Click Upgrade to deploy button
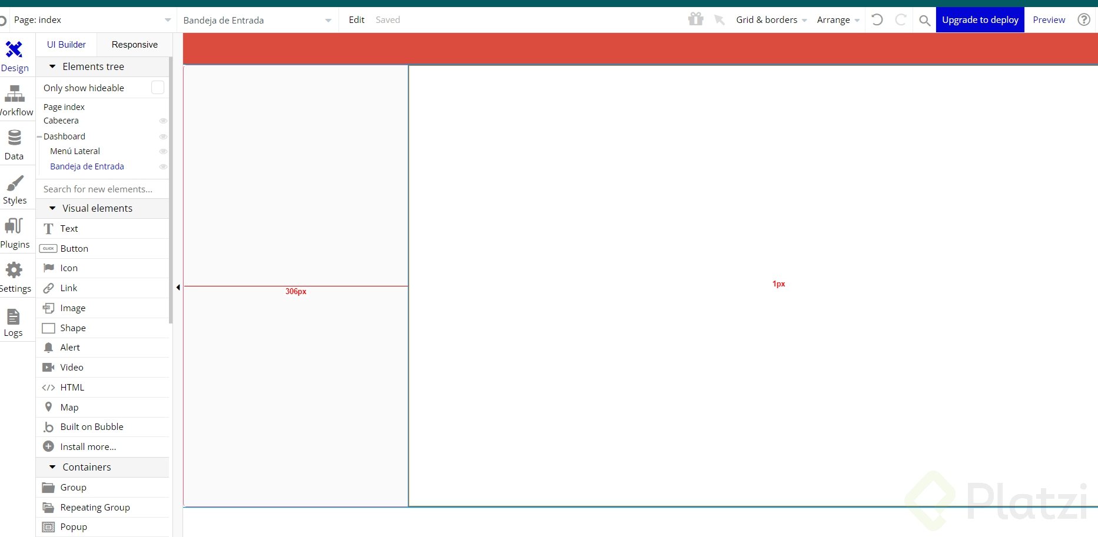 tap(980, 20)
